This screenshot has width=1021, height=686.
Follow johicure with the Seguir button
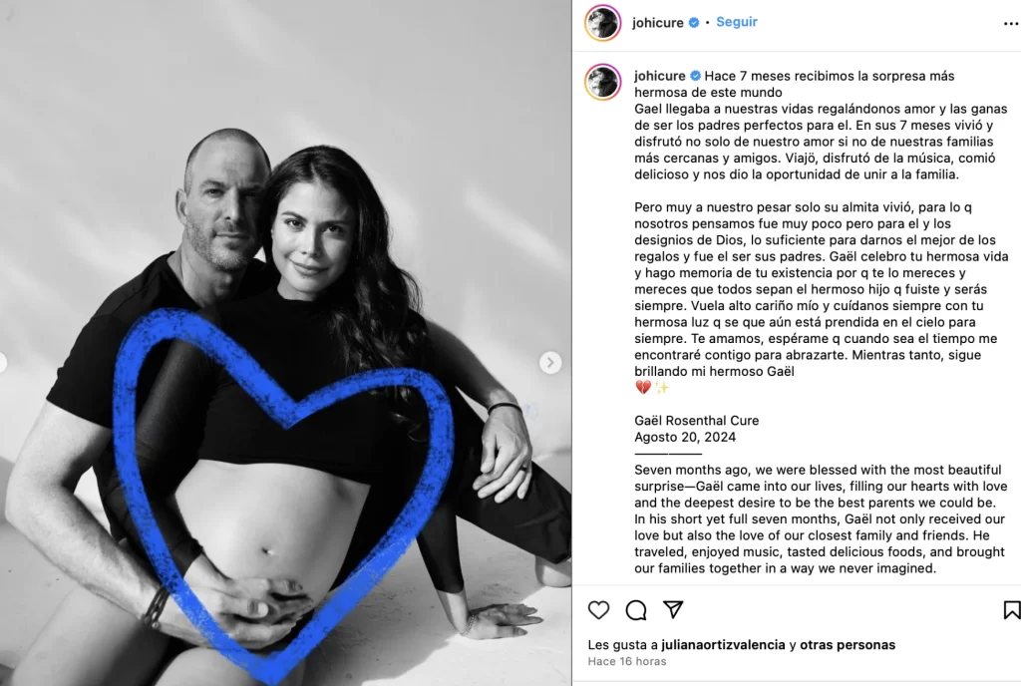tap(737, 22)
